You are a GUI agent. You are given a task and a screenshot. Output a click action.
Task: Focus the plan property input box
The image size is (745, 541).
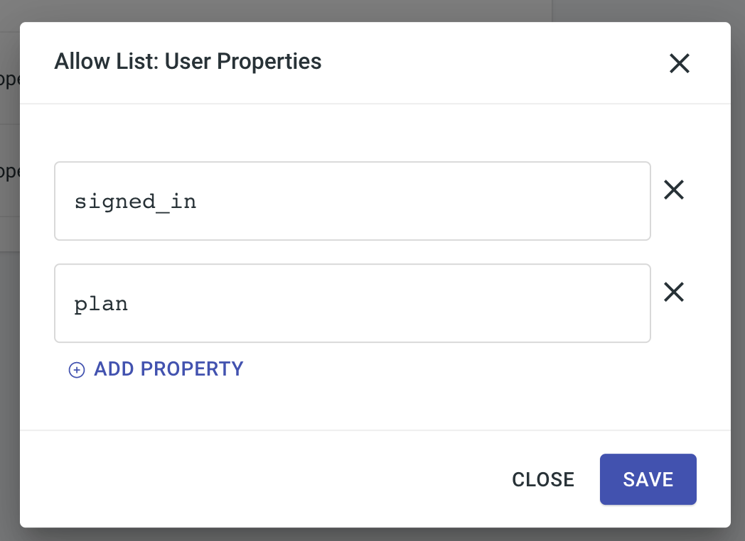tap(352, 303)
